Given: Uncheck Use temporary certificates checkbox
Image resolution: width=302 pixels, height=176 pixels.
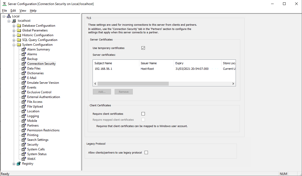Looking at the screenshot, I should pyautogui.click(x=143, y=48).
